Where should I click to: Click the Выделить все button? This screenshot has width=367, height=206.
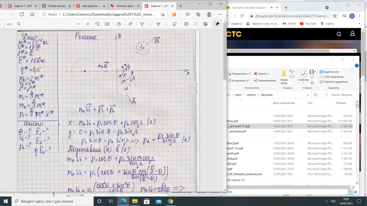[x=331, y=72]
